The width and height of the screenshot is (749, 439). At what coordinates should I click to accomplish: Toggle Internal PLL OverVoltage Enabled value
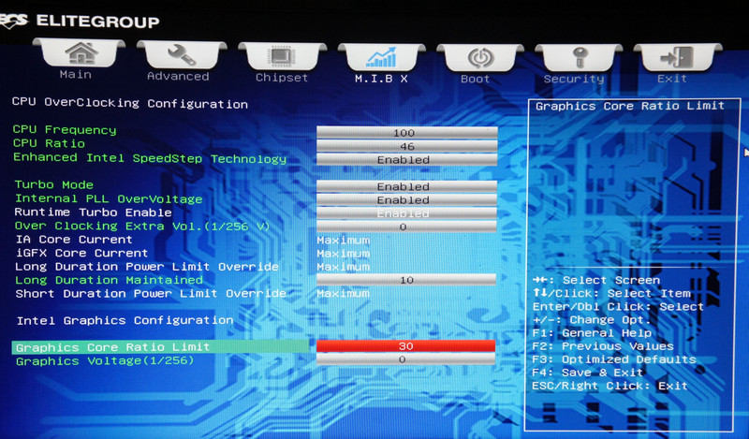click(406, 199)
